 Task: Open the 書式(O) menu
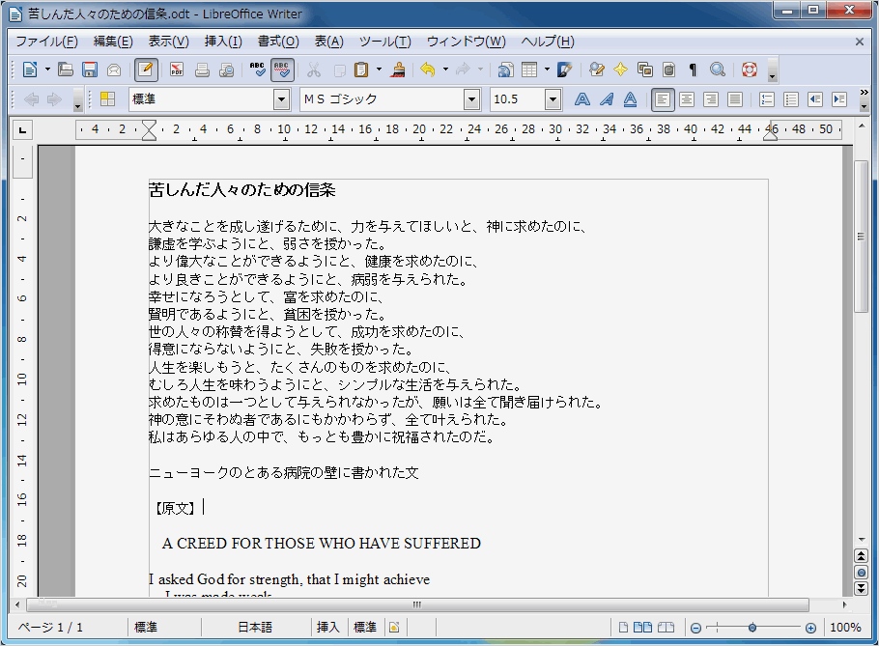[x=278, y=42]
